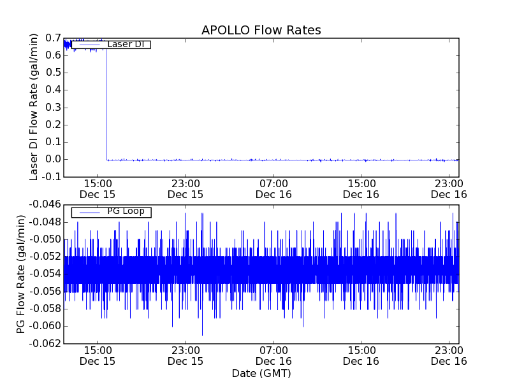Click the -0.046 tick label on lower plot
The height and width of the screenshot is (382, 510).
coord(45,204)
